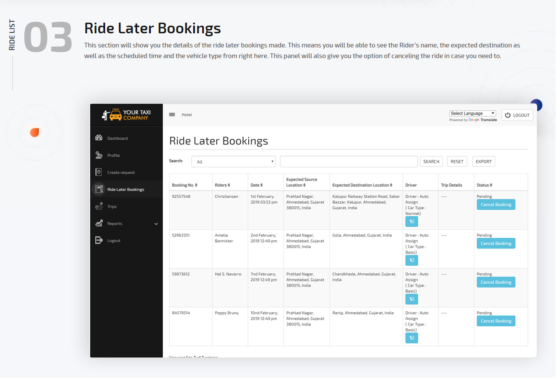Expand the Reports submenu chevron
This screenshot has height=378, width=556.
[x=156, y=224]
